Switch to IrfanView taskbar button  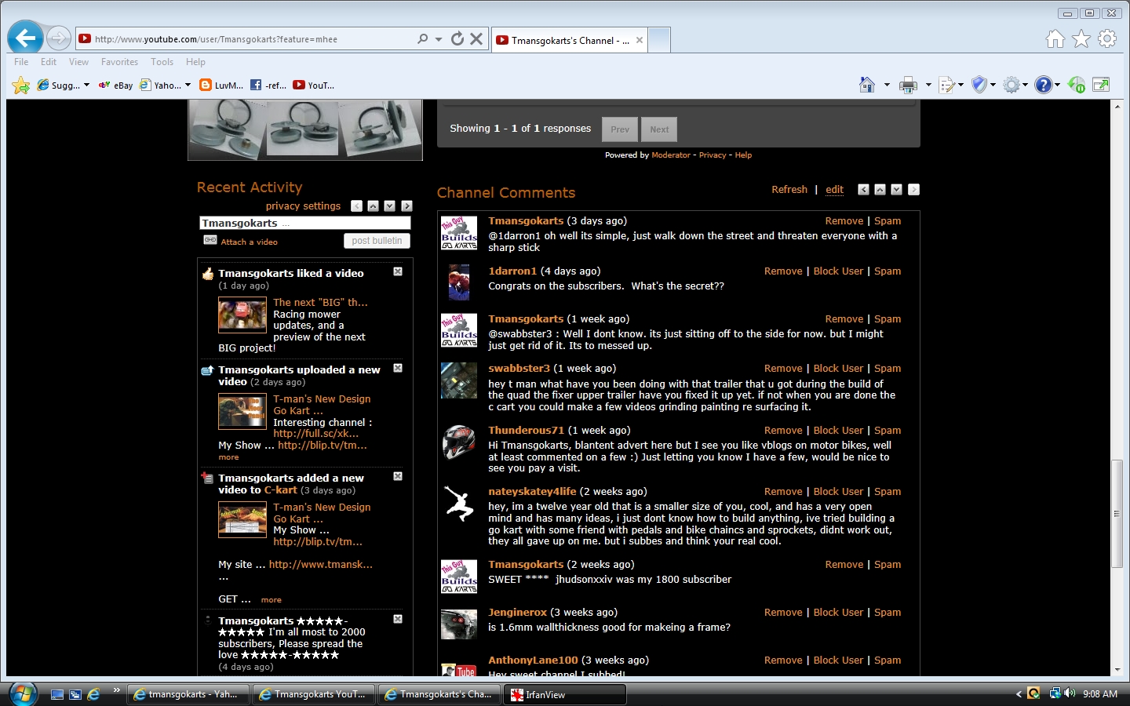click(565, 694)
